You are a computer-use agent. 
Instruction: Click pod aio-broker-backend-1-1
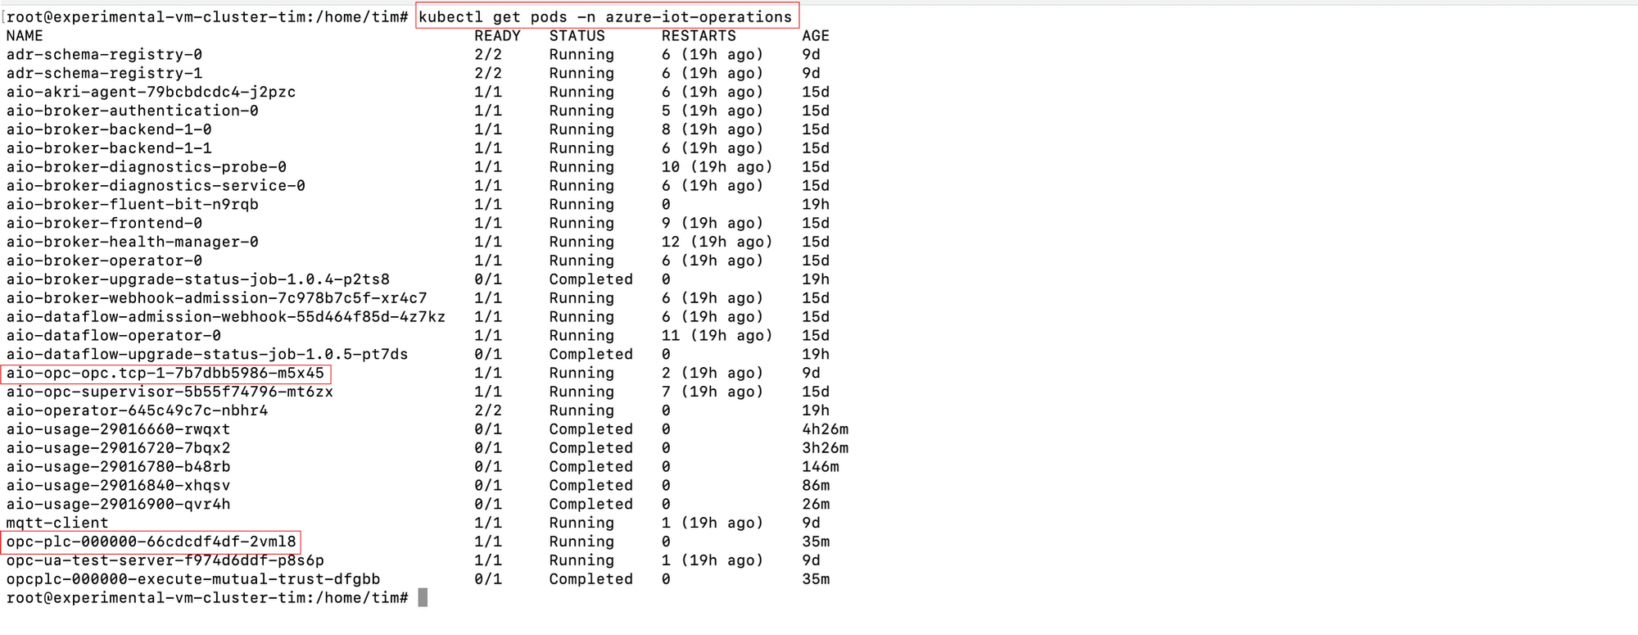[109, 149]
